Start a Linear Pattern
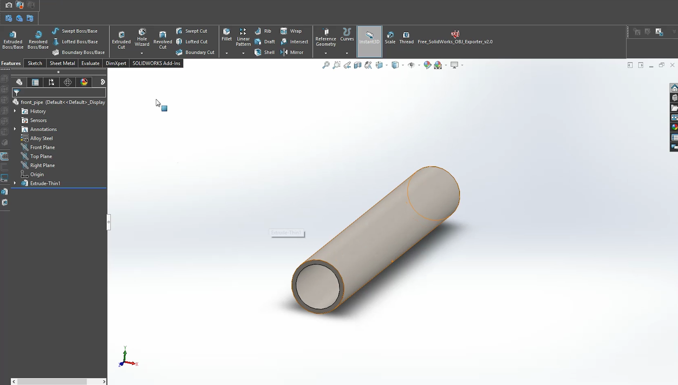 243,37
